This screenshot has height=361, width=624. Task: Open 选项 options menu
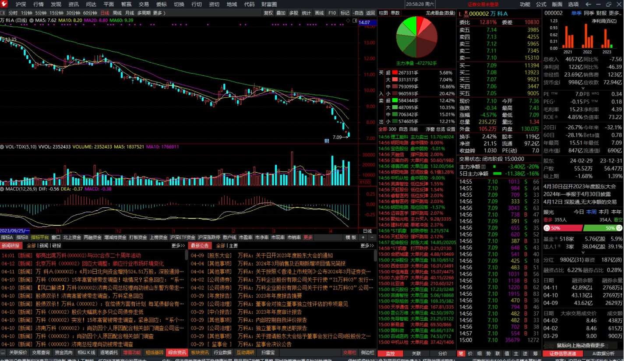[573, 4]
